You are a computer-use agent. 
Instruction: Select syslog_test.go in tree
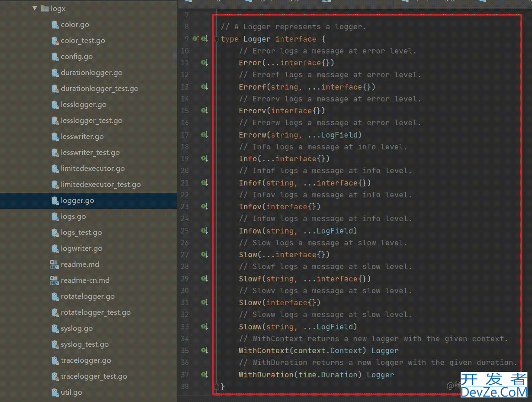pyautogui.click(x=85, y=344)
